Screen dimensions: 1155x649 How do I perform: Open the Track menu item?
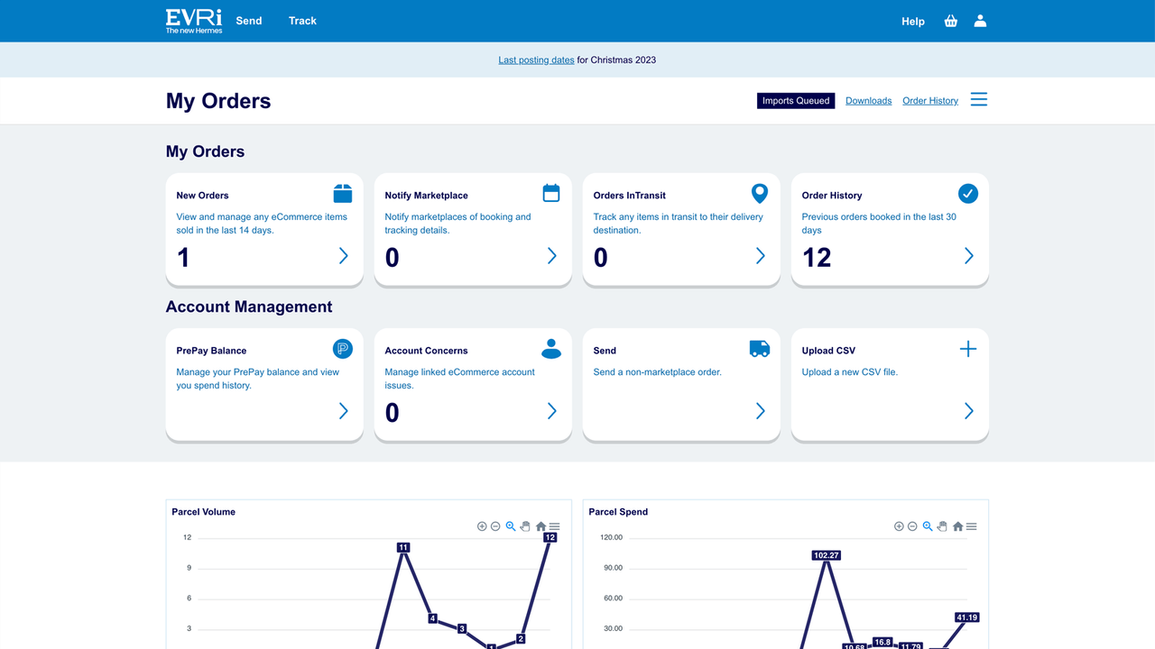coord(302,21)
